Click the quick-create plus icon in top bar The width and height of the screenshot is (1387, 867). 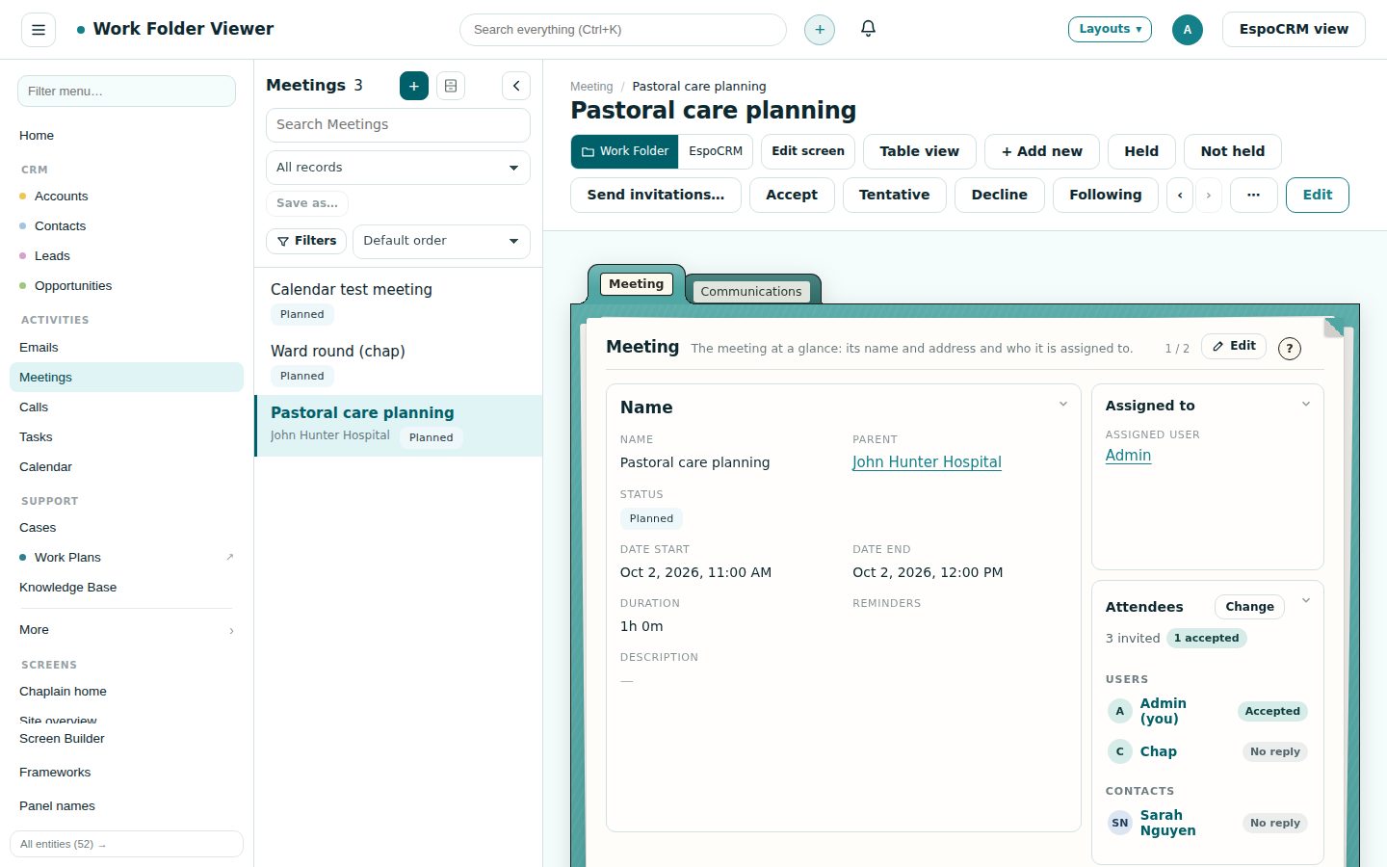(820, 30)
